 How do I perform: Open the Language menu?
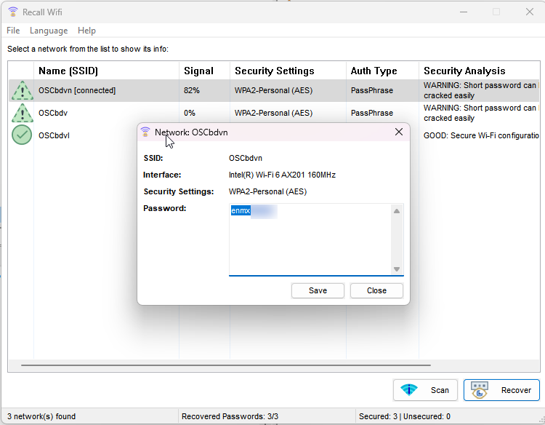tap(49, 31)
